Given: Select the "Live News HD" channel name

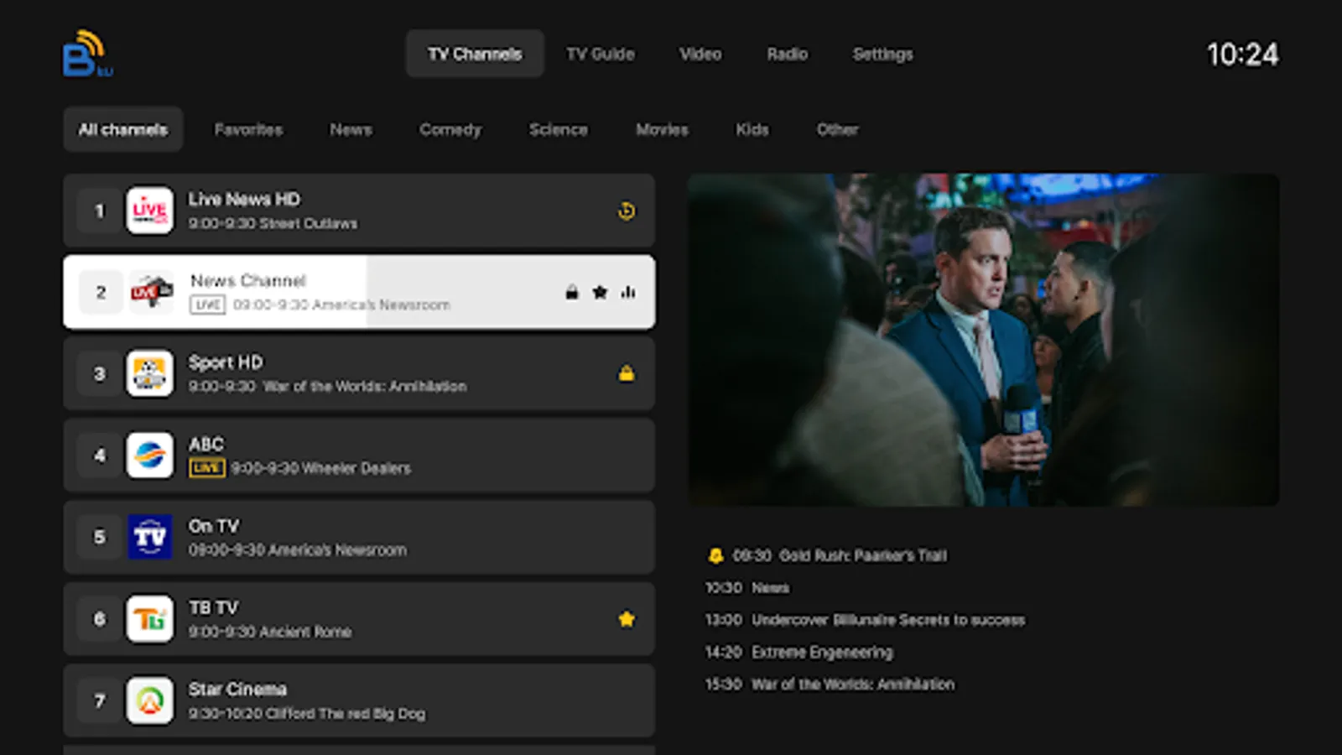Looking at the screenshot, I should click(x=244, y=199).
